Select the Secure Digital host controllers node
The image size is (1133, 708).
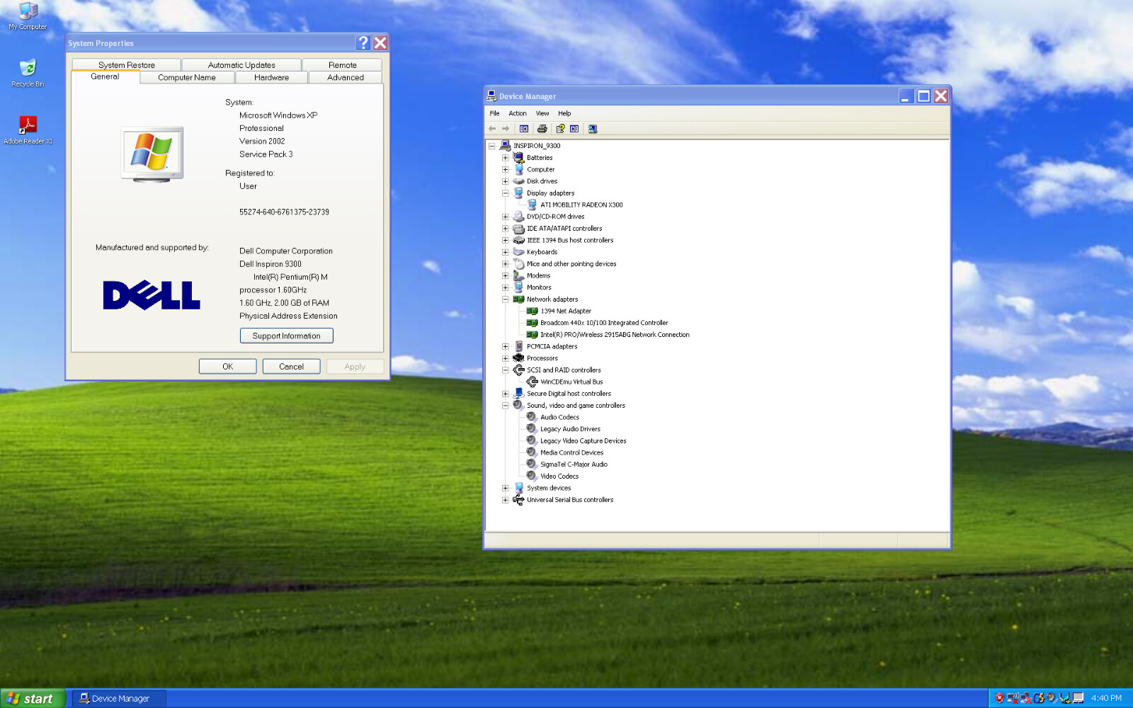point(569,394)
